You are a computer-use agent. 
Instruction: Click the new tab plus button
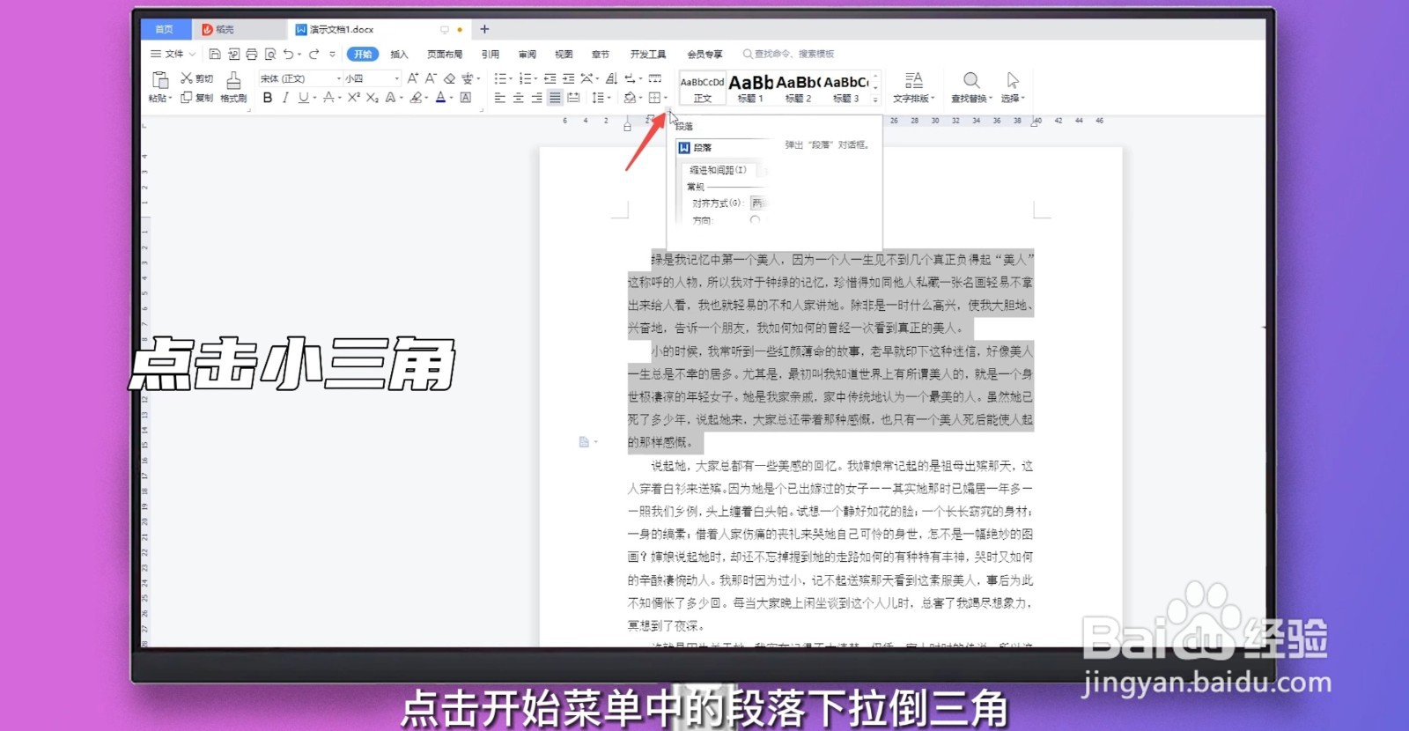tap(484, 29)
